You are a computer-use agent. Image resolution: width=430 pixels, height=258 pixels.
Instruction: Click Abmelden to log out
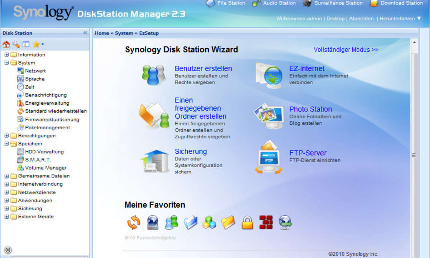(362, 18)
